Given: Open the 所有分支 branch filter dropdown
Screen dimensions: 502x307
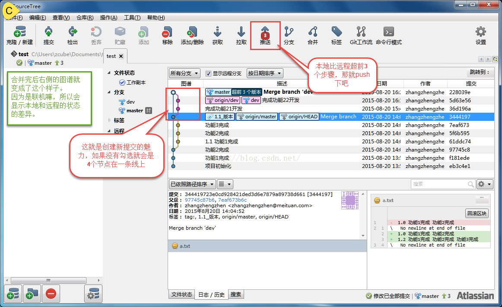Looking at the screenshot, I should point(184,73).
